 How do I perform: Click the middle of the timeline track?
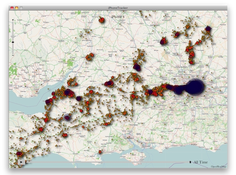[107, 162]
